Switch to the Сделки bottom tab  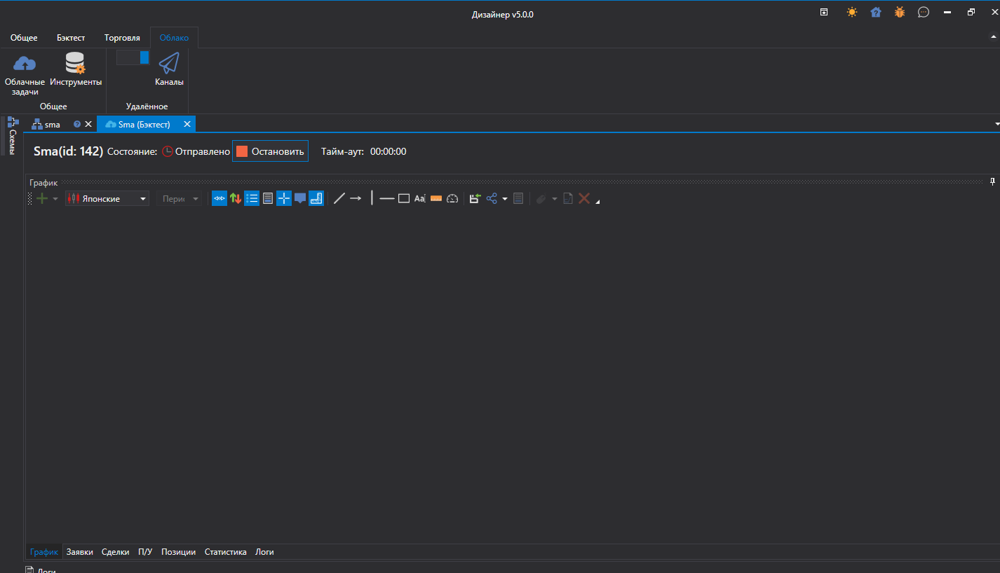coord(116,552)
